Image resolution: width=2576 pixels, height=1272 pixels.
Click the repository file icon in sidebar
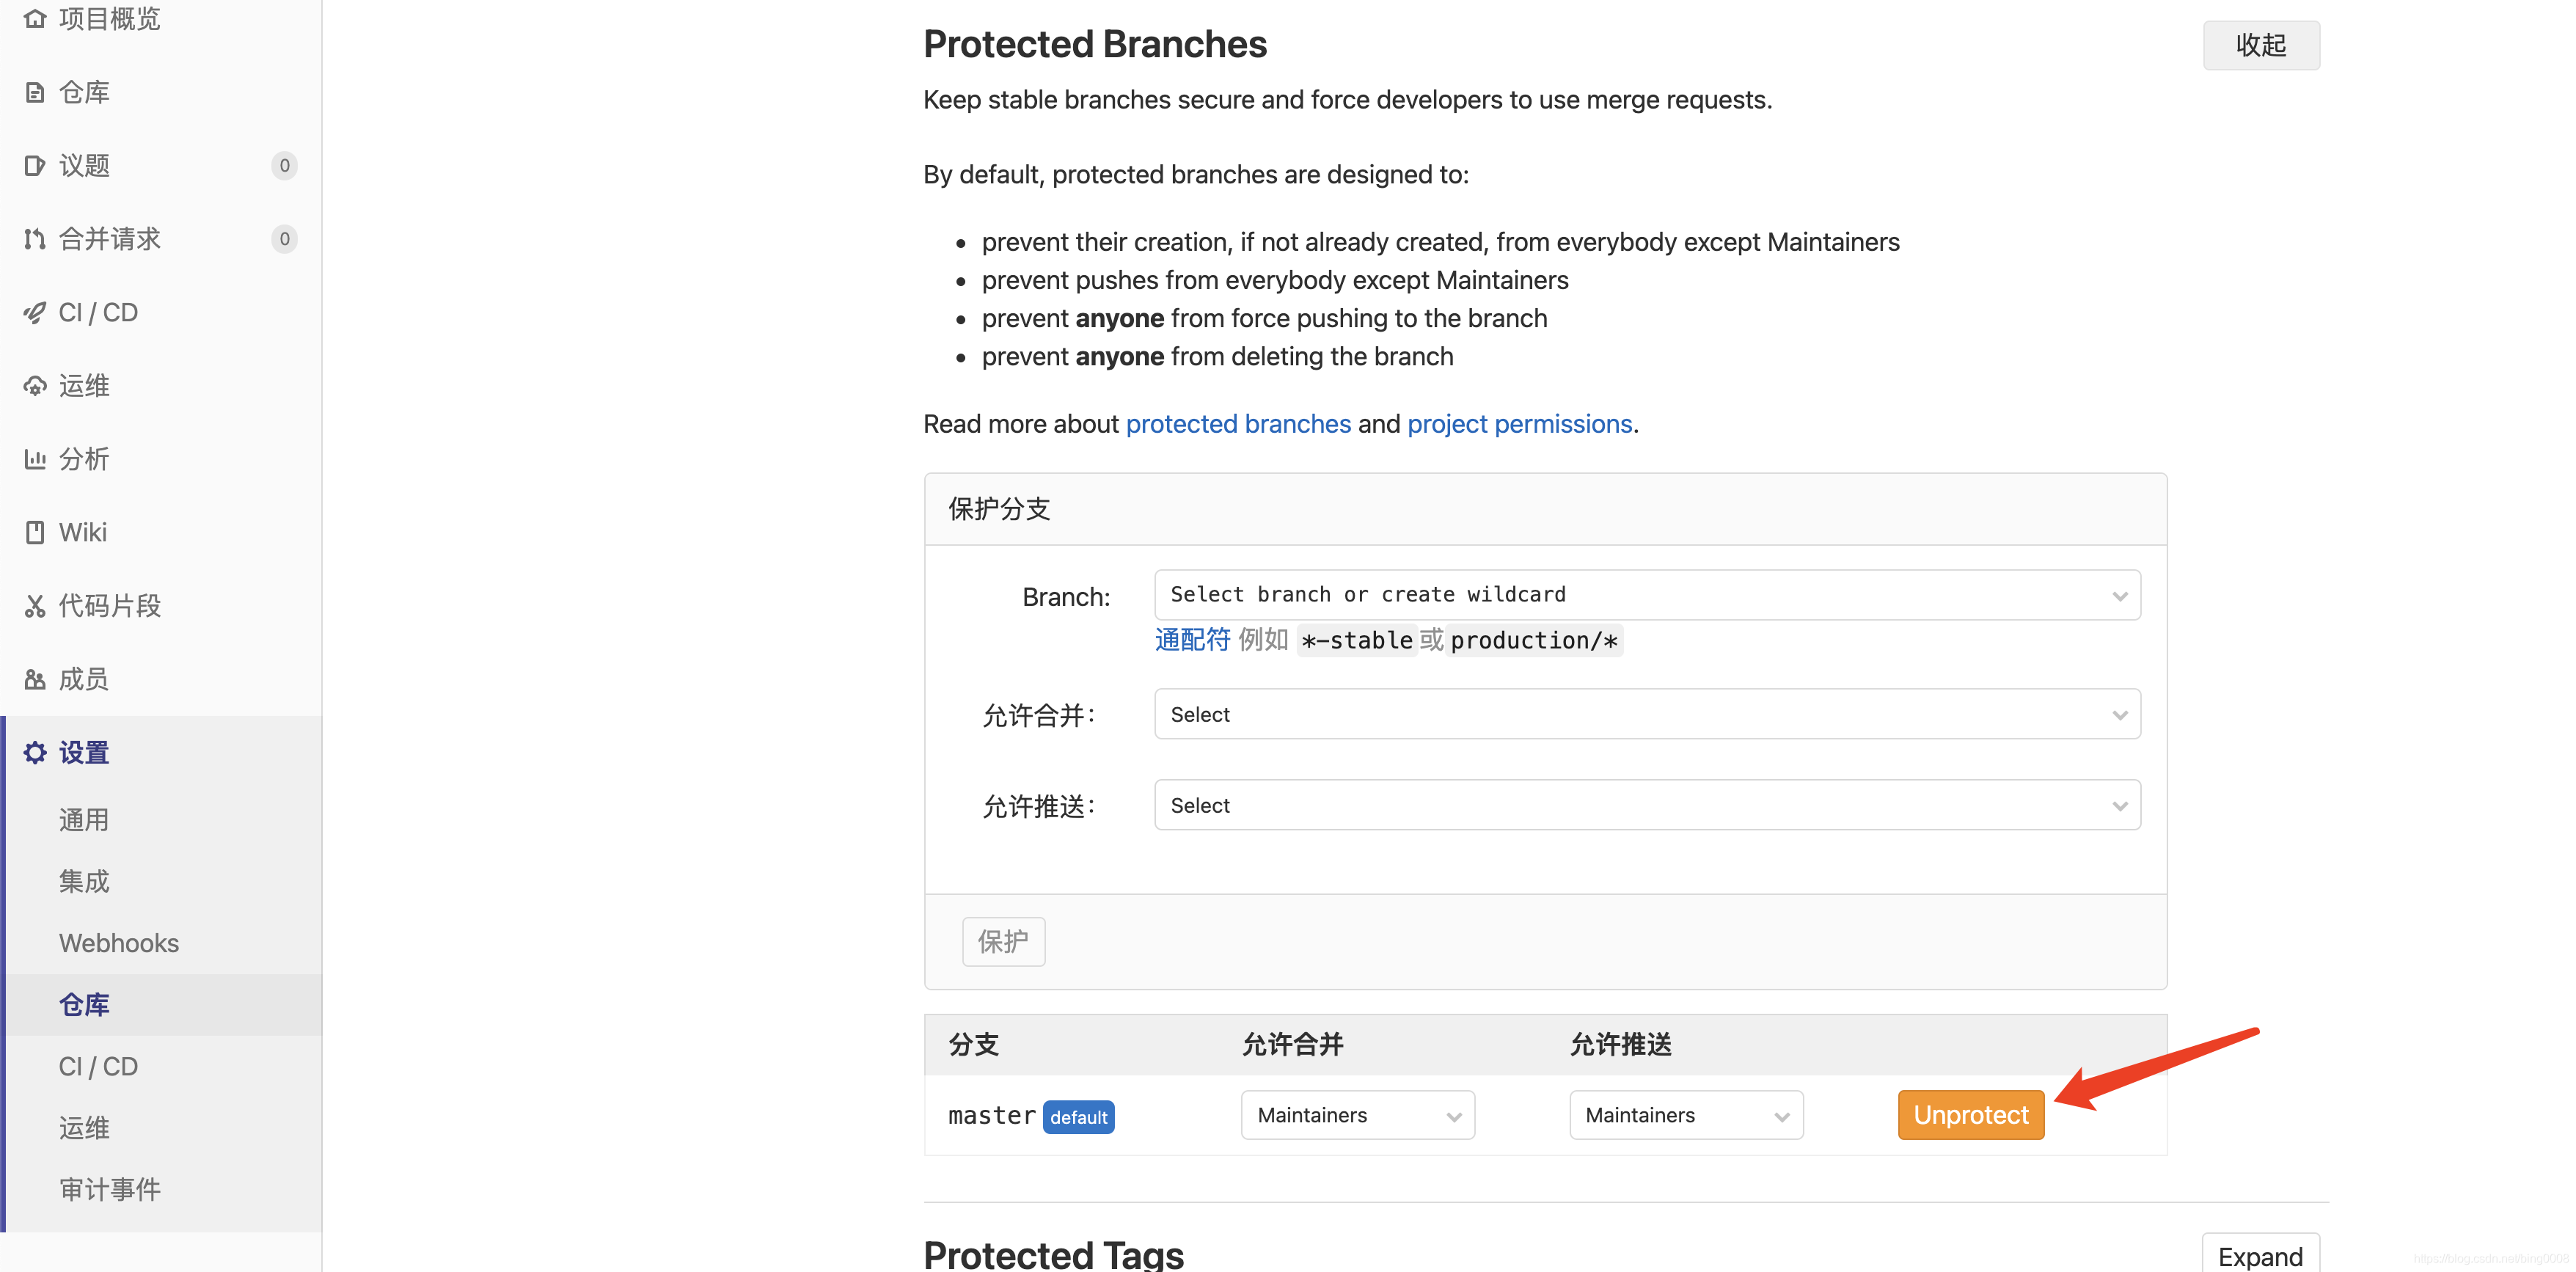[35, 92]
